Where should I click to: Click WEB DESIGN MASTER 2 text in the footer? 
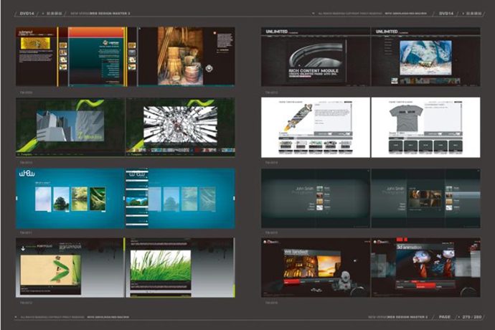click(x=407, y=317)
